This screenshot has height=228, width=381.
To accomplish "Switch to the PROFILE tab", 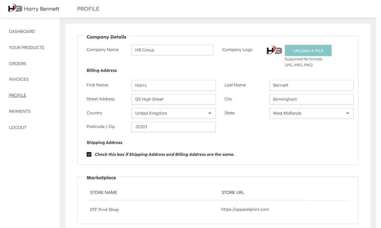I will pyautogui.click(x=88, y=9).
